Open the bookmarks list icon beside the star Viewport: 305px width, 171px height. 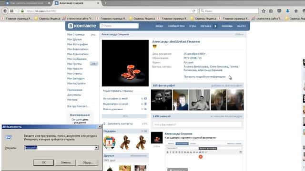tap(271, 11)
